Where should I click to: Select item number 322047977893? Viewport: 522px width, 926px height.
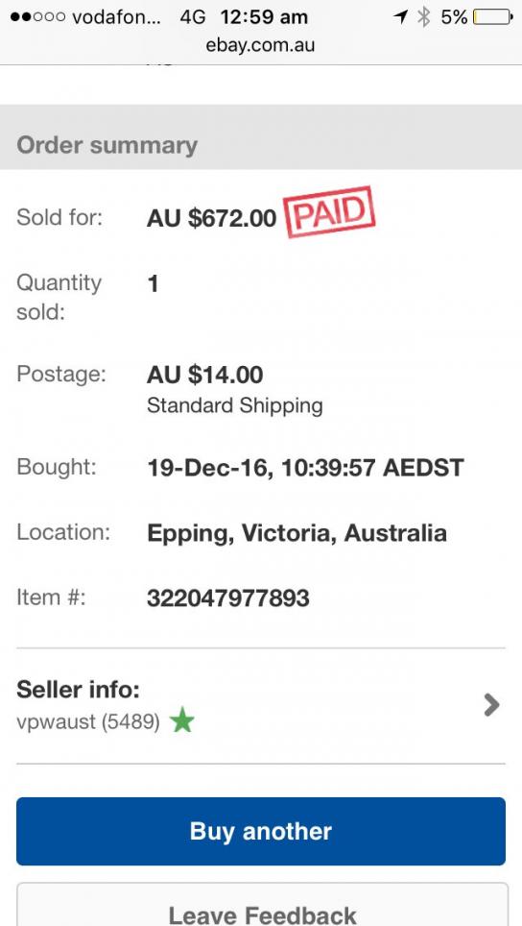click(227, 598)
